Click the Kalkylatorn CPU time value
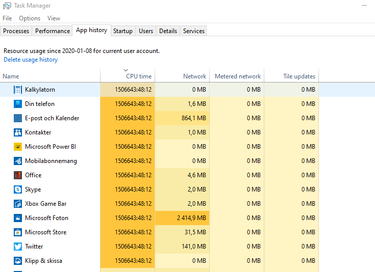The height and width of the screenshot is (272, 375). [x=133, y=90]
